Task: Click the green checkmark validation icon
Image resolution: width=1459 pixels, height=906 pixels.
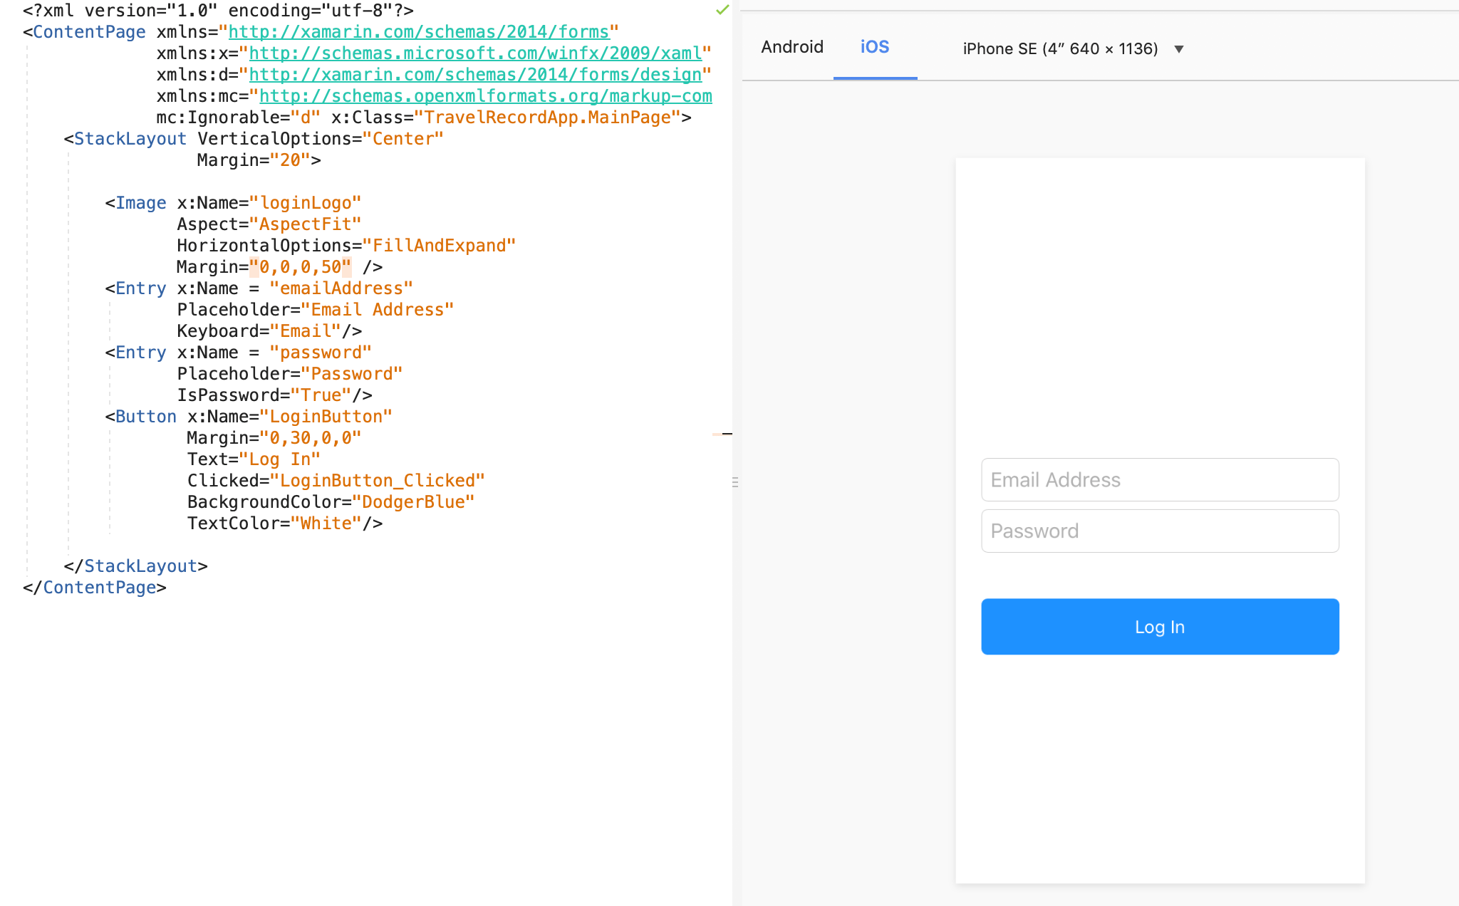Action: 722,10
